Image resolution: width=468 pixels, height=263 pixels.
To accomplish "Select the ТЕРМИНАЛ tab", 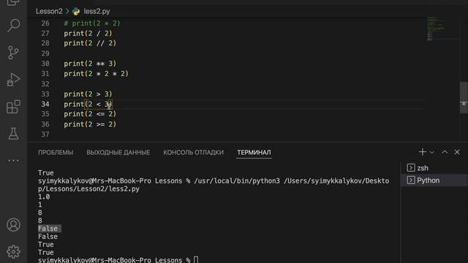I will pyautogui.click(x=254, y=153).
